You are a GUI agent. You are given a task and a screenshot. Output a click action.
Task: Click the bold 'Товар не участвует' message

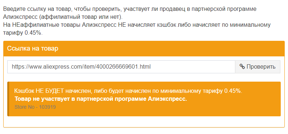click(x=101, y=99)
